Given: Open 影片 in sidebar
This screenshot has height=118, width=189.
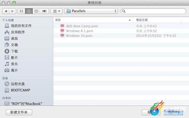Looking at the screenshot, I should 14,57.
